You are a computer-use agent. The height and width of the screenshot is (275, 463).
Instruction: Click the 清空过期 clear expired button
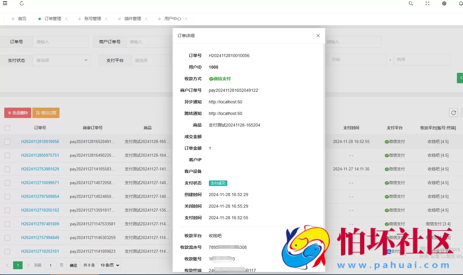[46, 112]
